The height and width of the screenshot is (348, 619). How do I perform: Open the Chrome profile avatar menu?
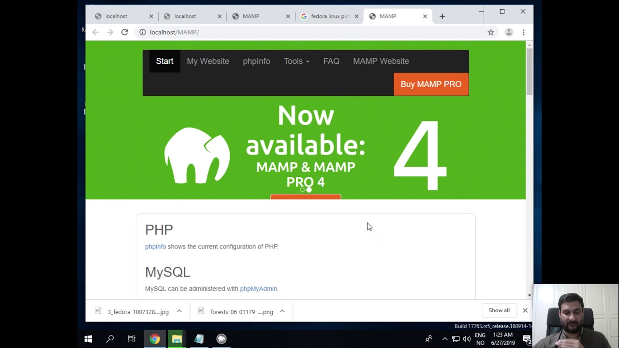tap(509, 32)
